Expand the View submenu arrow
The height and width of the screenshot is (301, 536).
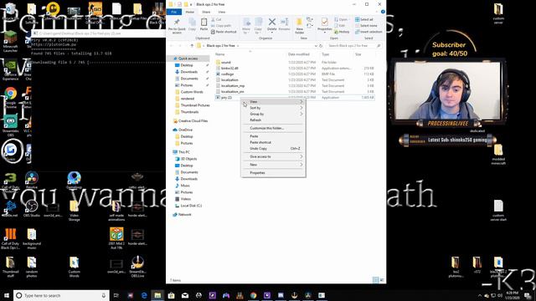(x=301, y=102)
